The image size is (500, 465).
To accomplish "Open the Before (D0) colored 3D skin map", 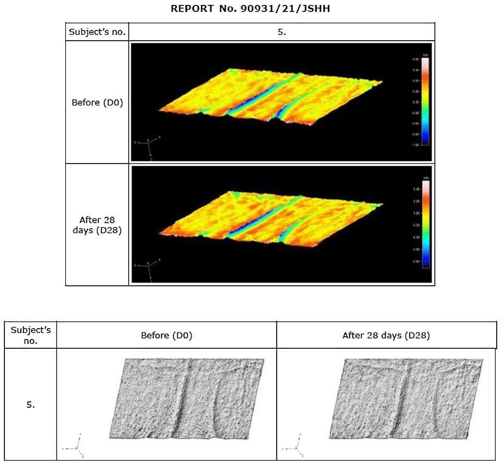I will (x=282, y=102).
